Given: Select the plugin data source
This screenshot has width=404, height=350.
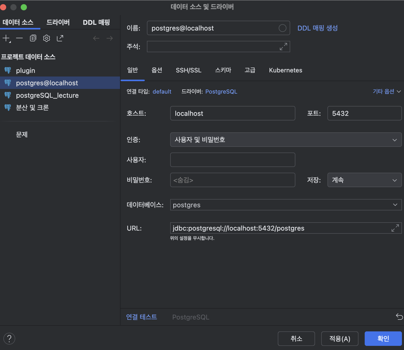Looking at the screenshot, I should click(x=60, y=70).
